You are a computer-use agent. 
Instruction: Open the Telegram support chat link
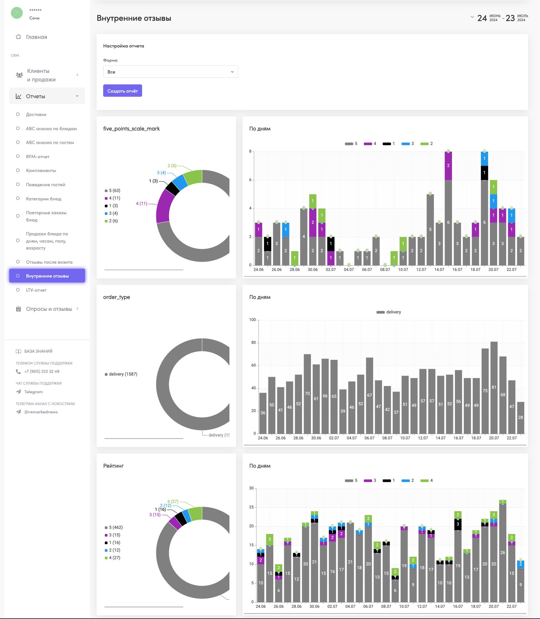[x=33, y=392]
